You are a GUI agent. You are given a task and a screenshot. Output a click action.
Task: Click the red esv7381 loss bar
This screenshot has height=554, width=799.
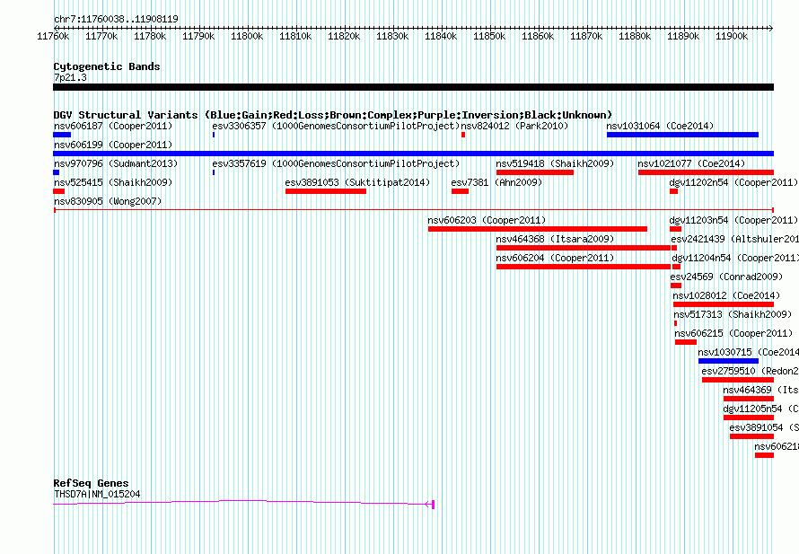pyautogui.click(x=461, y=191)
